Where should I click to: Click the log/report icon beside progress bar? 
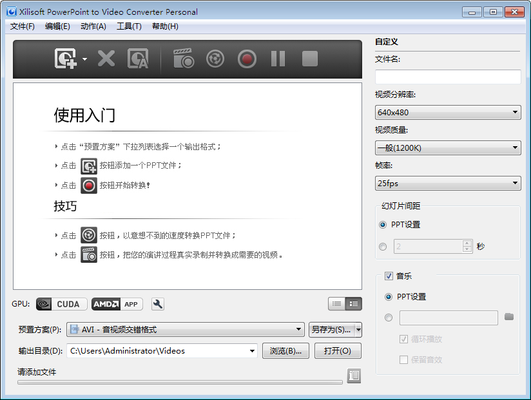354,376
